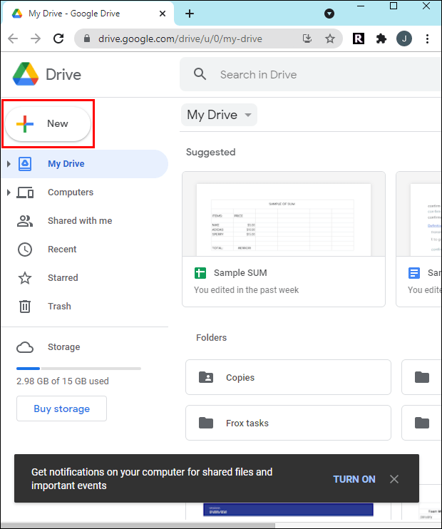Click the J profile avatar
The width and height of the screenshot is (442, 529).
[x=404, y=38]
